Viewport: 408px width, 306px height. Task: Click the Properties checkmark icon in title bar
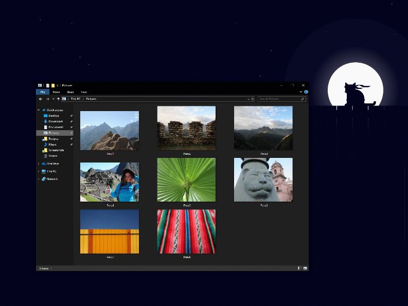(48, 85)
